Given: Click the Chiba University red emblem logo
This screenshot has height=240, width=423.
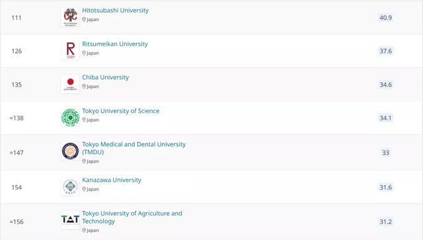Looking at the screenshot, I should point(70,84).
